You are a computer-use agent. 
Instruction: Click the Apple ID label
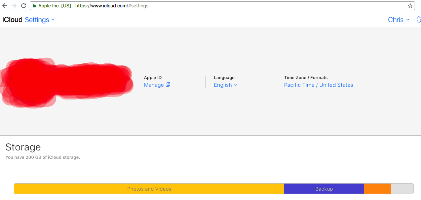click(x=153, y=77)
